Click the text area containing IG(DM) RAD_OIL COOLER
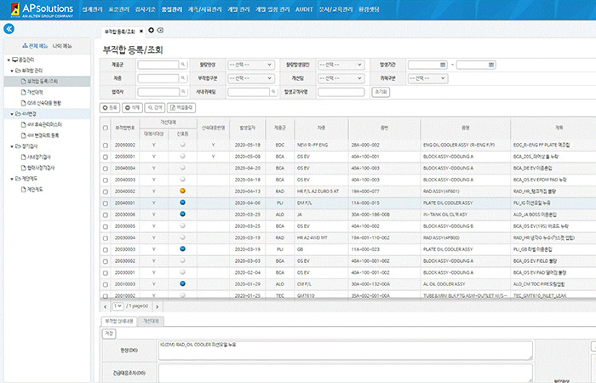The height and width of the screenshot is (383, 596). (x=346, y=351)
